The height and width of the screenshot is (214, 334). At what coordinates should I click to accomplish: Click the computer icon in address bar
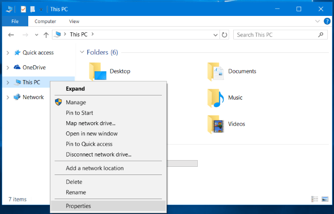pos(58,34)
